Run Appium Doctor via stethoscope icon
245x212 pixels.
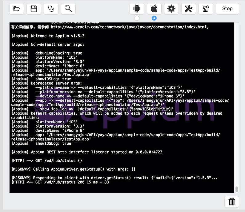coord(51,9)
